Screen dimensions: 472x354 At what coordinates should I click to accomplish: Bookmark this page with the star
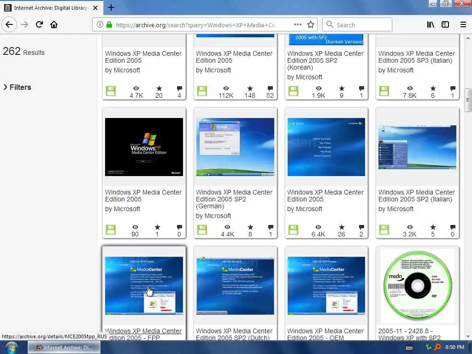tap(311, 25)
